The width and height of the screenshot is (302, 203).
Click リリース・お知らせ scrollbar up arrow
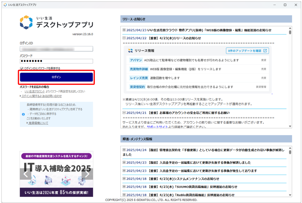coord(290,28)
